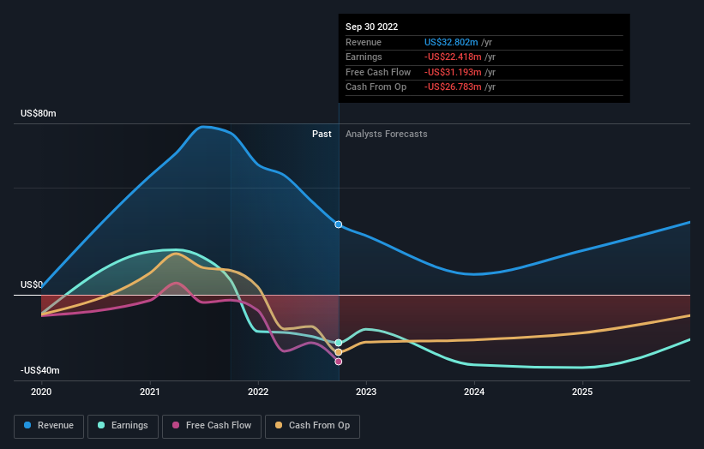Click the 2022 x-axis label
This screenshot has height=449, width=704.
coord(258,392)
